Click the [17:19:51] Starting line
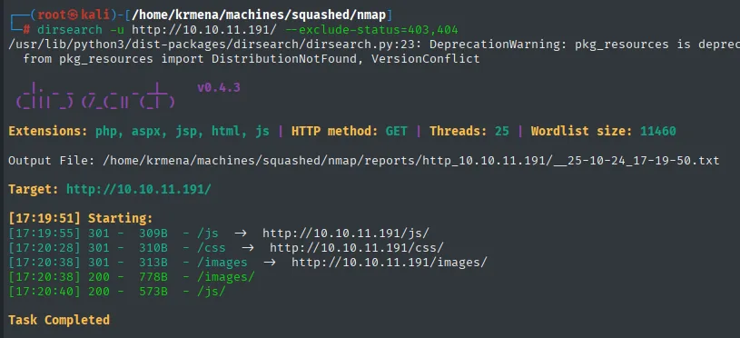This screenshot has width=740, height=338. coord(81,219)
